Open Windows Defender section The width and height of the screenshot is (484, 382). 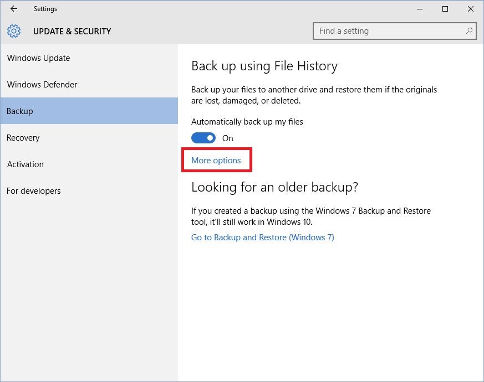(89, 85)
